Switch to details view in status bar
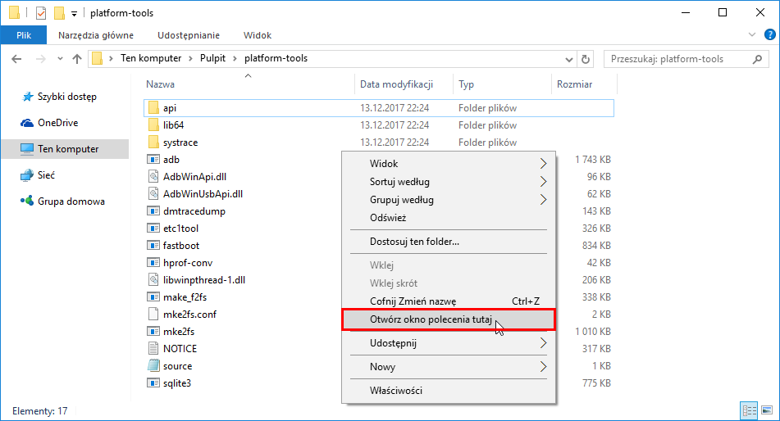780x421 pixels. pyautogui.click(x=749, y=410)
